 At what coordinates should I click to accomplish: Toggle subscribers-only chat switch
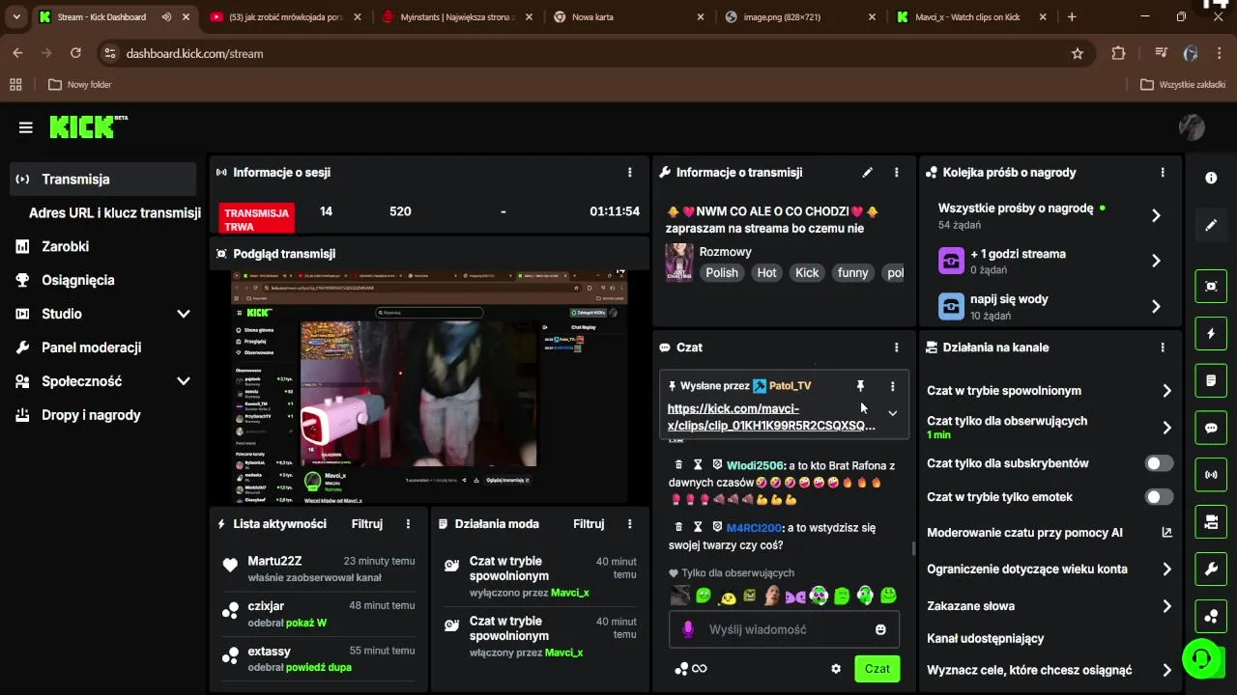(x=1159, y=463)
